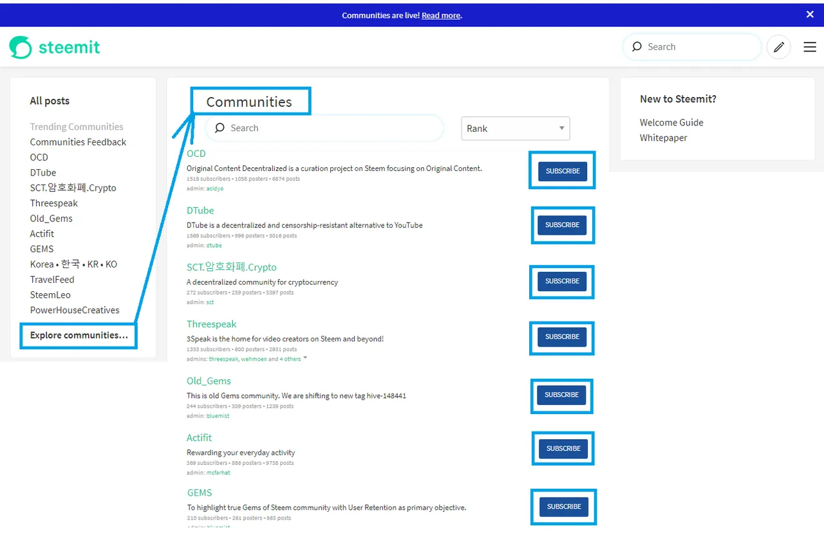The width and height of the screenshot is (824, 535).
Task: Click the pencil compose post icon
Action: pyautogui.click(x=778, y=47)
